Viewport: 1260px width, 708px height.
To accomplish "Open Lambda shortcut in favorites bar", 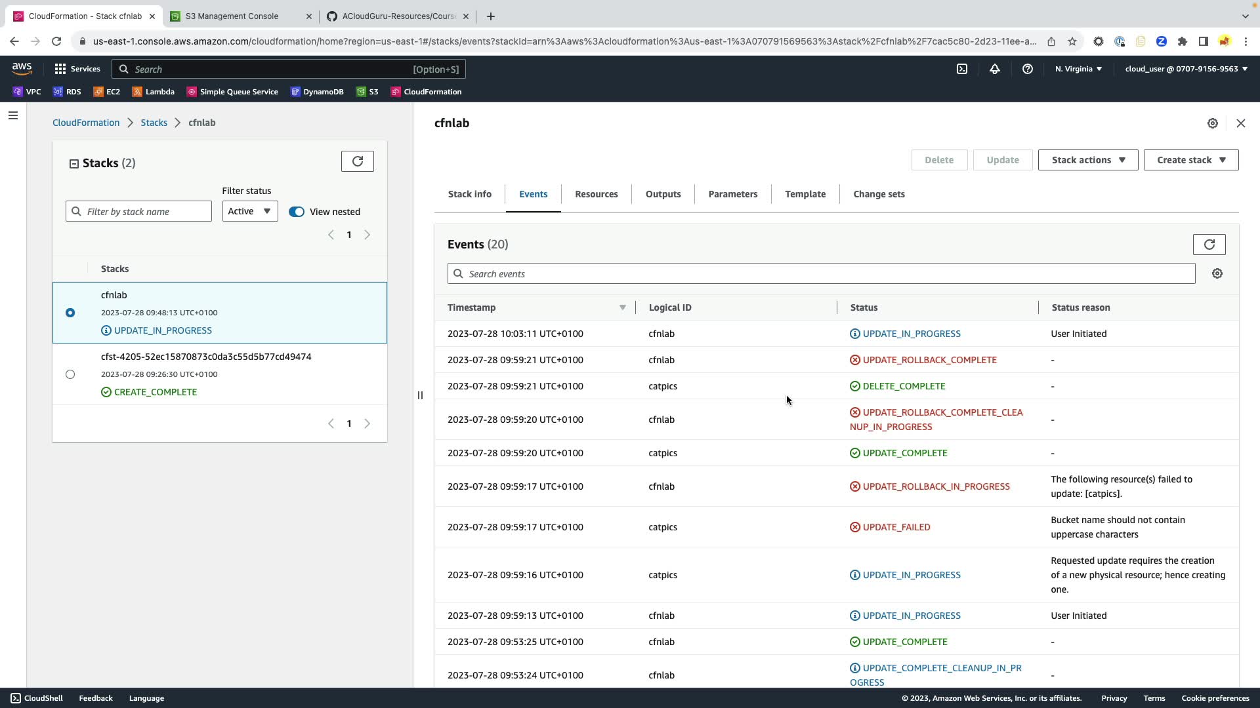I will pyautogui.click(x=154, y=92).
